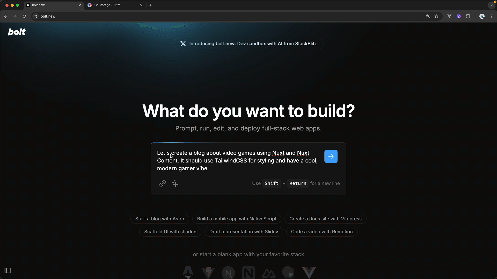Click 'Scaffold UI with shadcn' suggestion
Image resolution: width=497 pixels, height=279 pixels.
click(x=170, y=232)
